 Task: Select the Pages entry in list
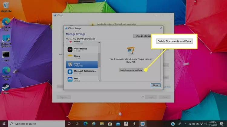pyautogui.click(x=82, y=64)
